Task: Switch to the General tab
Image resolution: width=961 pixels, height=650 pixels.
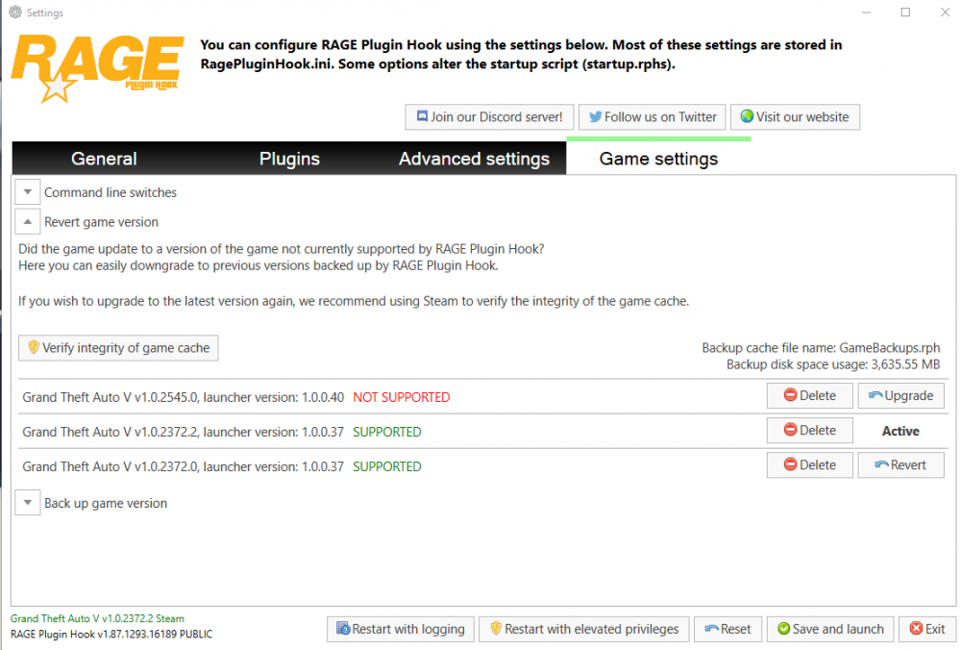Action: point(104,159)
